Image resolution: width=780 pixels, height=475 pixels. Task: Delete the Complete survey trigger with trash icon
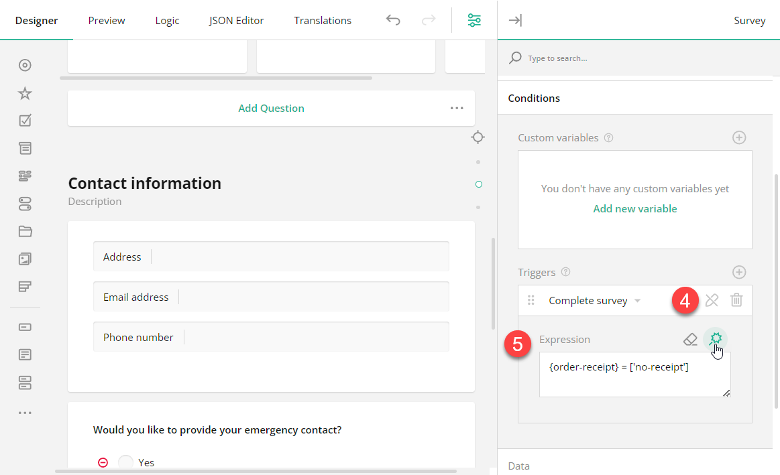(x=736, y=299)
